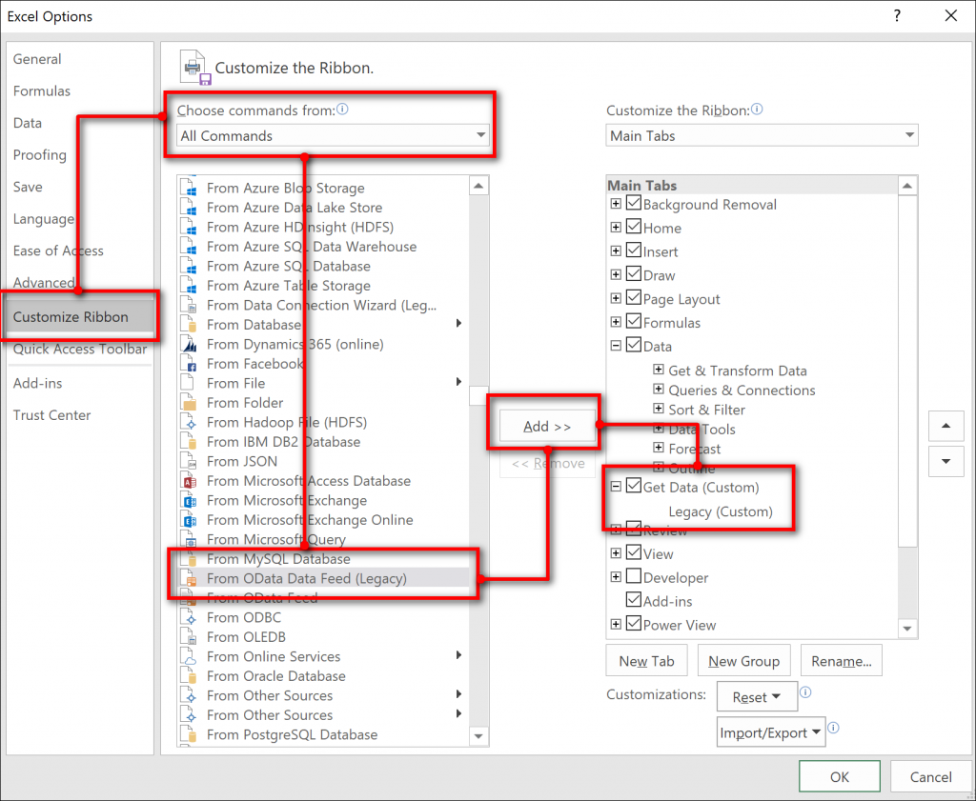Image resolution: width=976 pixels, height=801 pixels.
Task: Select From OData Data Feed (Legacy) command
Action: point(324,578)
